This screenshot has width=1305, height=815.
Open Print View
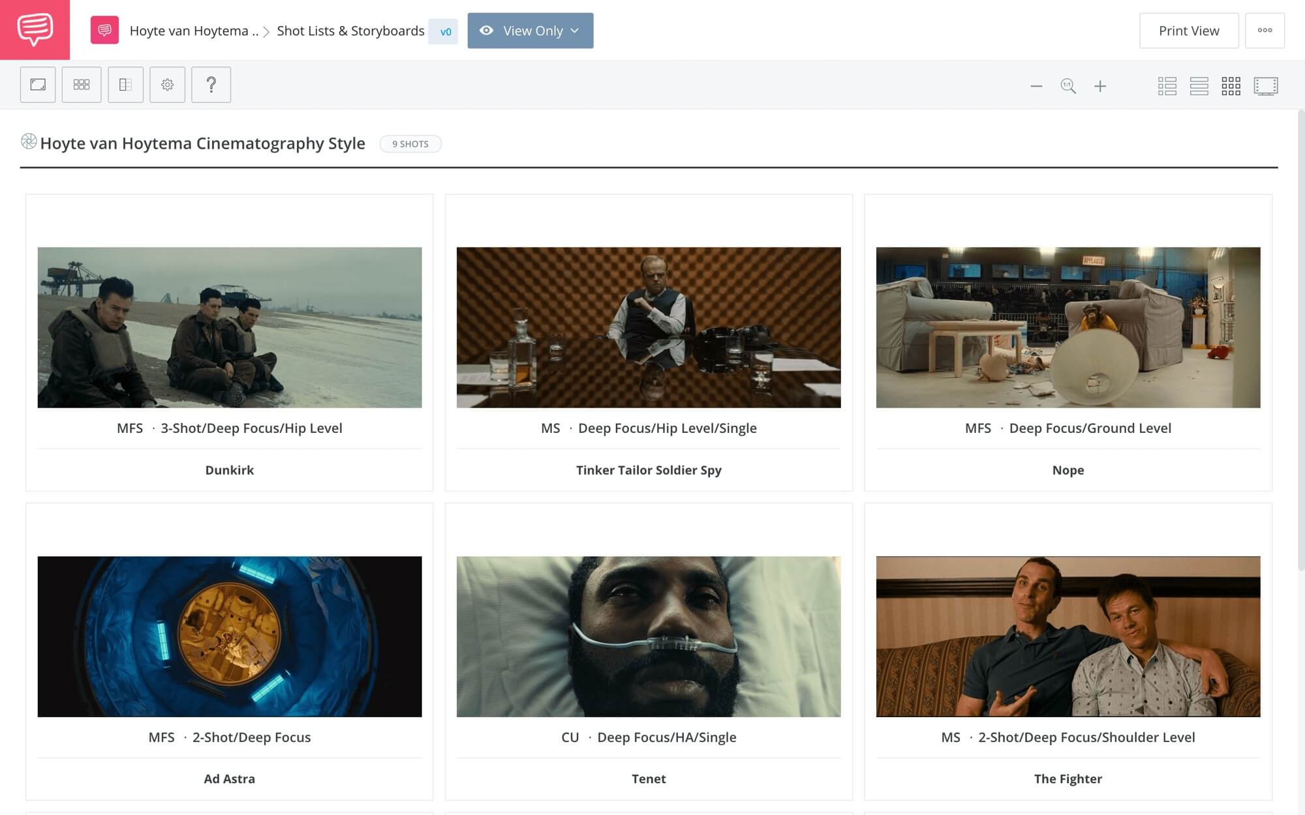point(1189,31)
